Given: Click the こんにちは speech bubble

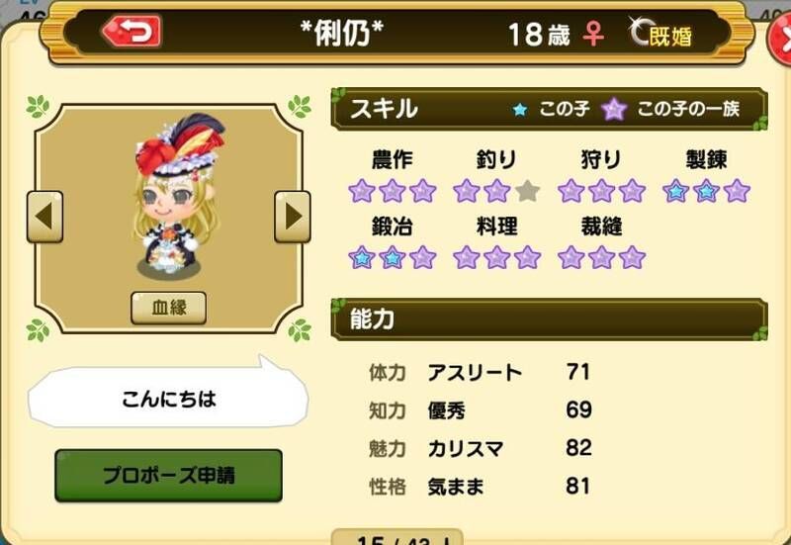Looking at the screenshot, I should click(x=168, y=397).
